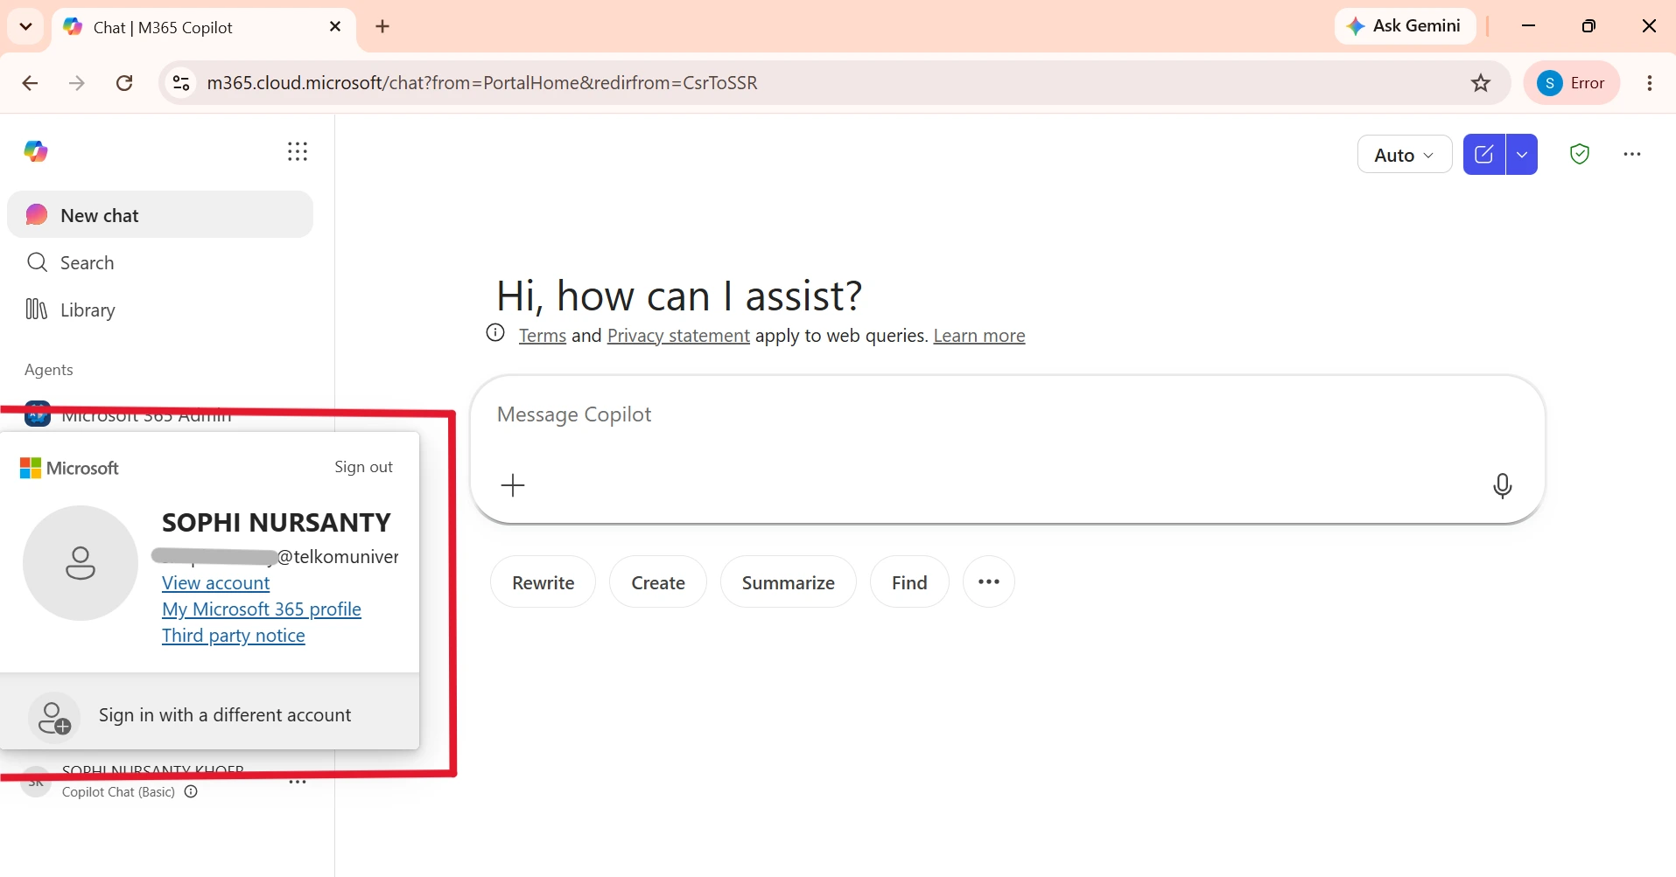This screenshot has width=1676, height=877.
Task: Open the Privacy statement link
Action: pyautogui.click(x=678, y=336)
